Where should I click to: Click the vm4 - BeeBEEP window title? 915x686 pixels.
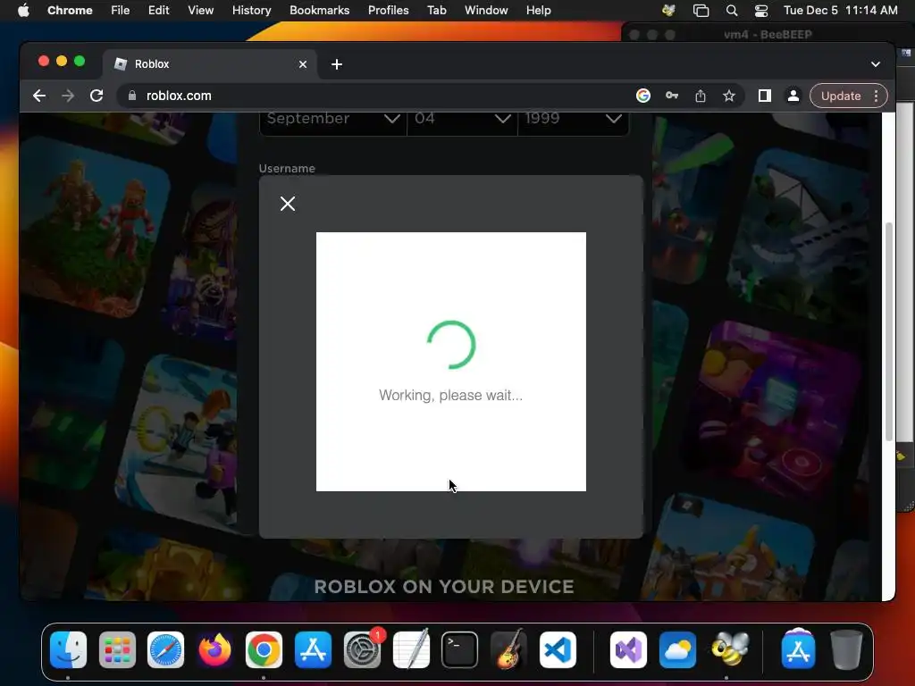click(768, 35)
